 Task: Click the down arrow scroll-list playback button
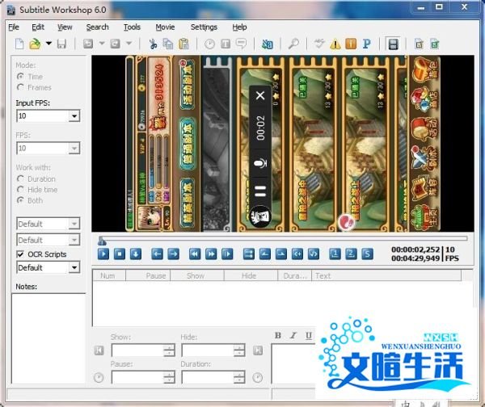136,254
